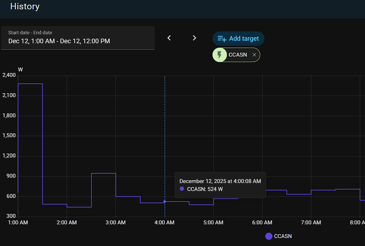Click the 2,400 y-axis label
Image resolution: width=365 pixels, height=246 pixels.
[x=9, y=75]
